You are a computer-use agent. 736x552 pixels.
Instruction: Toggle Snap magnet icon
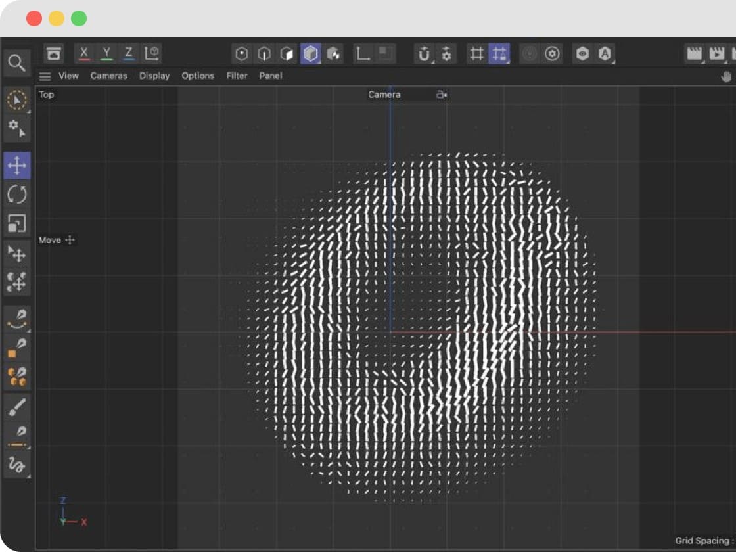424,54
